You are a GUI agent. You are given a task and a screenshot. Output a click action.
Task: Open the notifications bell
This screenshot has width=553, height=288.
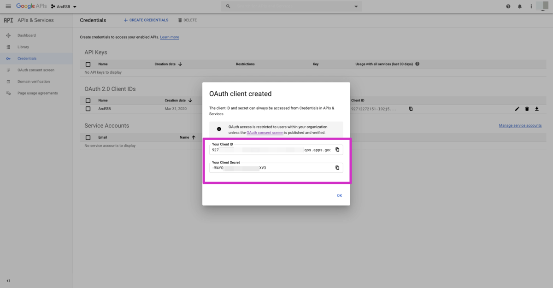(520, 6)
